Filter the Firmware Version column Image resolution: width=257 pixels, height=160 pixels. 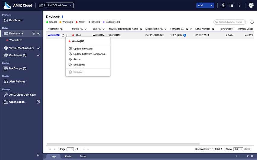[191, 29]
